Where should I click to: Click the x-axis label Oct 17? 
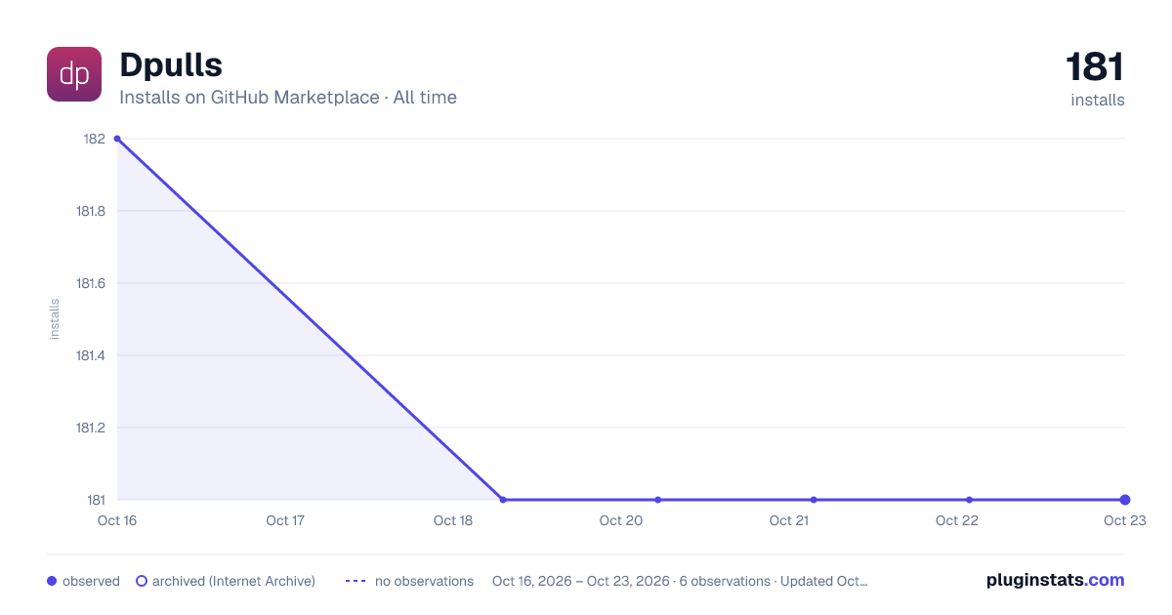[x=285, y=520]
